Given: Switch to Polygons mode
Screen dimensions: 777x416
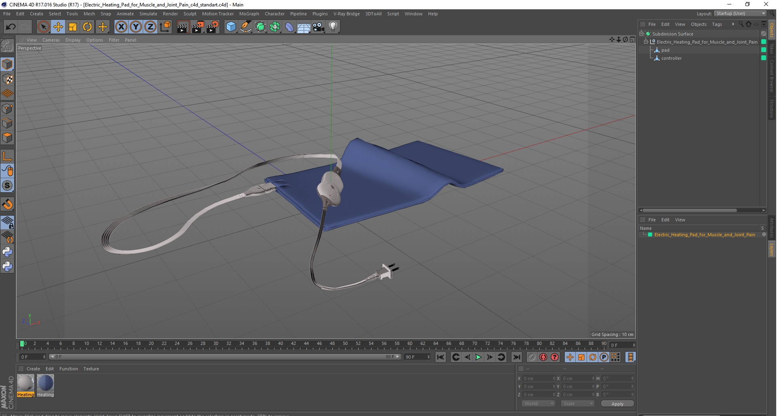Looking at the screenshot, I should point(7,138).
